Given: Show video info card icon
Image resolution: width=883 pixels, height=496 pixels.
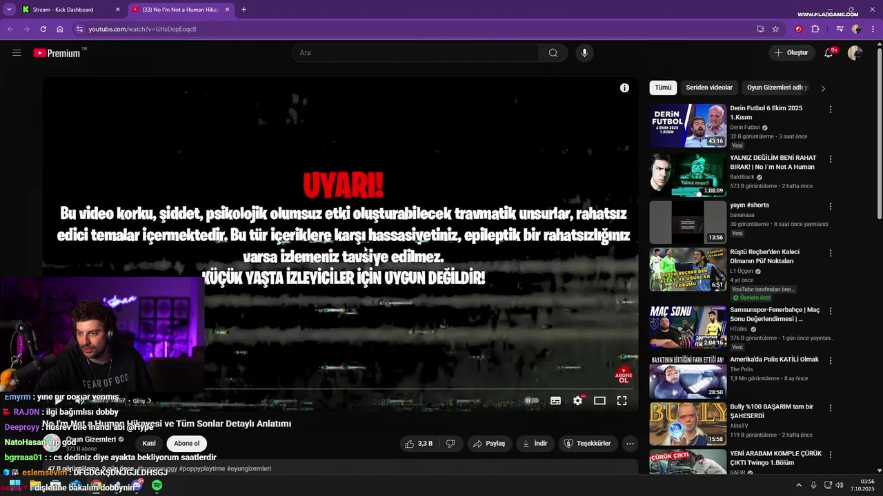Looking at the screenshot, I should click(x=624, y=87).
